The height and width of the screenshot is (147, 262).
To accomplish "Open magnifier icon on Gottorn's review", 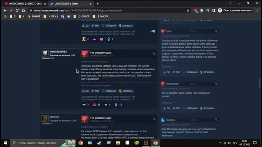I will pyautogui.click(x=154, y=119).
